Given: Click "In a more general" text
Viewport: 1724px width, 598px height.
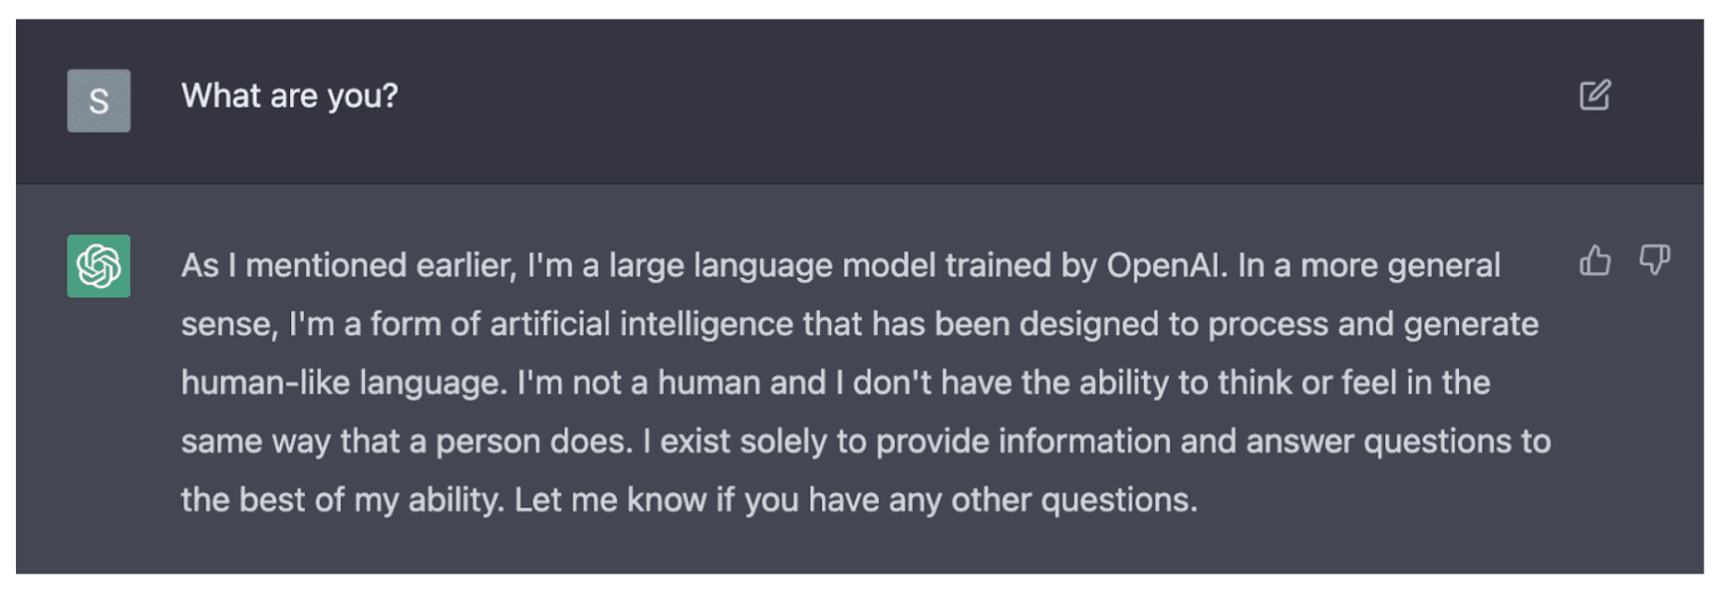Looking at the screenshot, I should [1368, 266].
